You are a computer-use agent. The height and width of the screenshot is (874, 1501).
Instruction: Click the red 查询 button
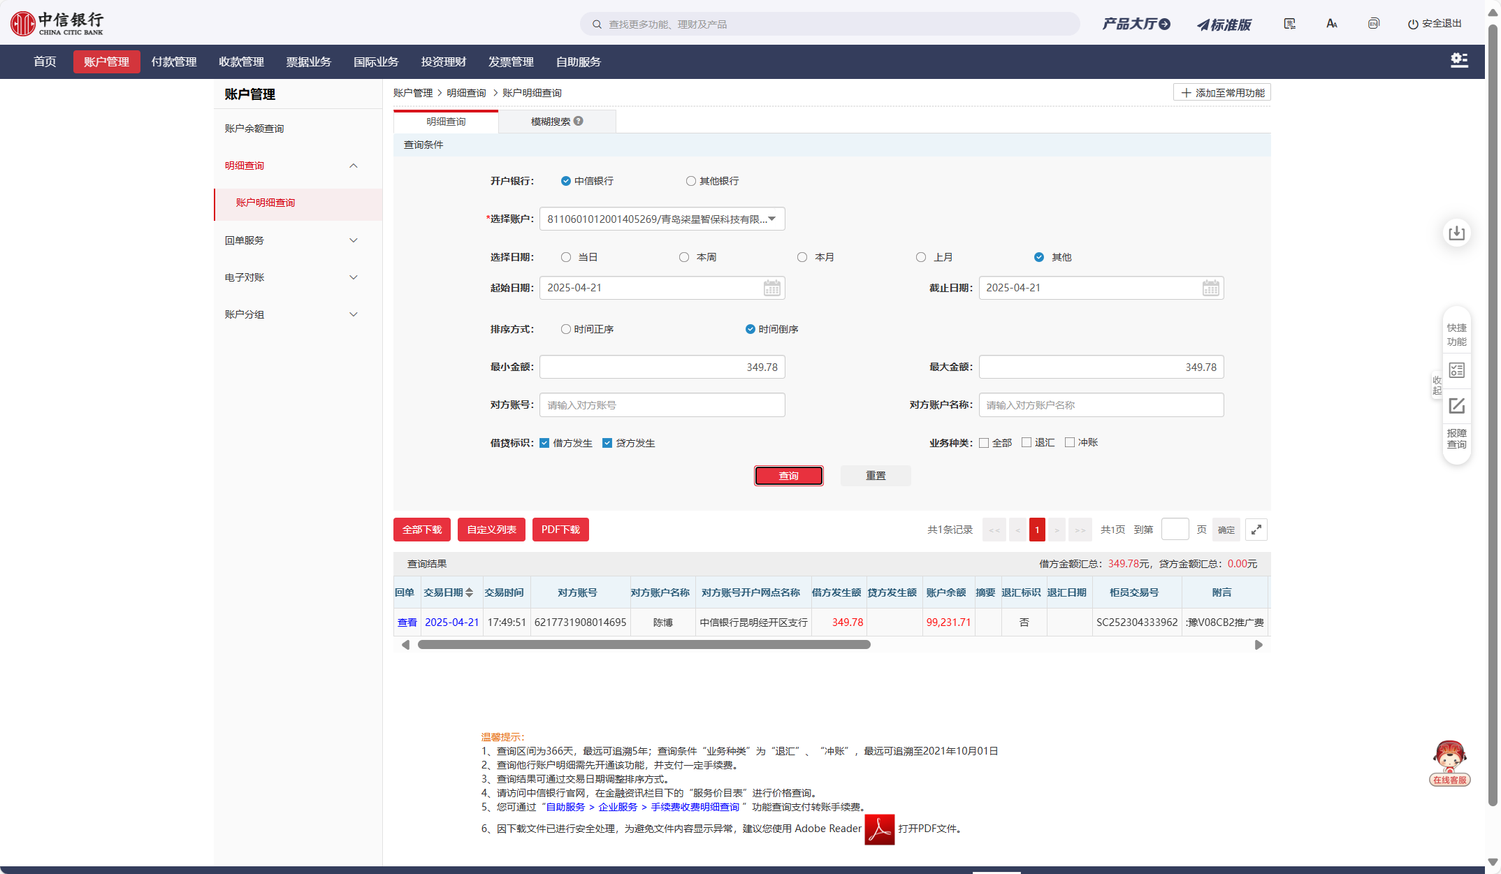click(x=788, y=476)
